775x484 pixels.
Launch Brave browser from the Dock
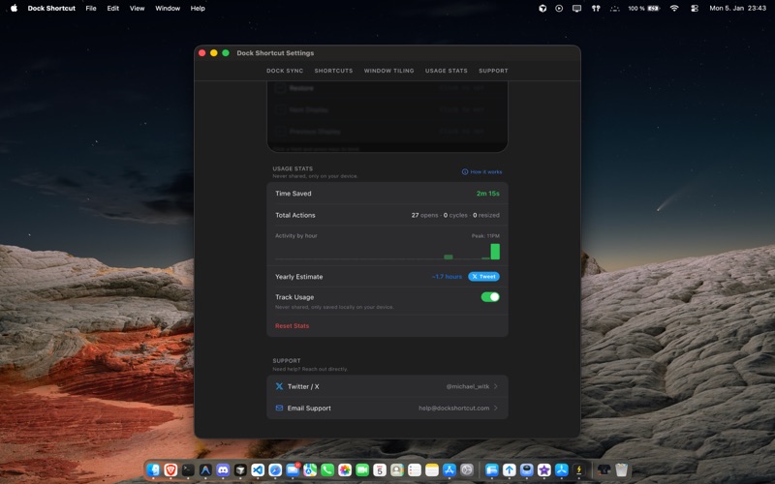pyautogui.click(x=170, y=469)
